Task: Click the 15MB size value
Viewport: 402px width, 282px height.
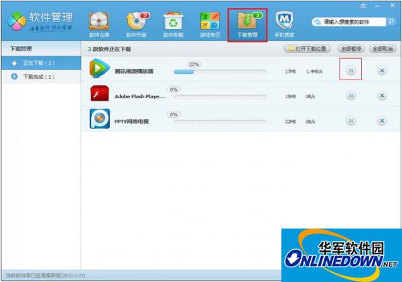Action: [291, 96]
